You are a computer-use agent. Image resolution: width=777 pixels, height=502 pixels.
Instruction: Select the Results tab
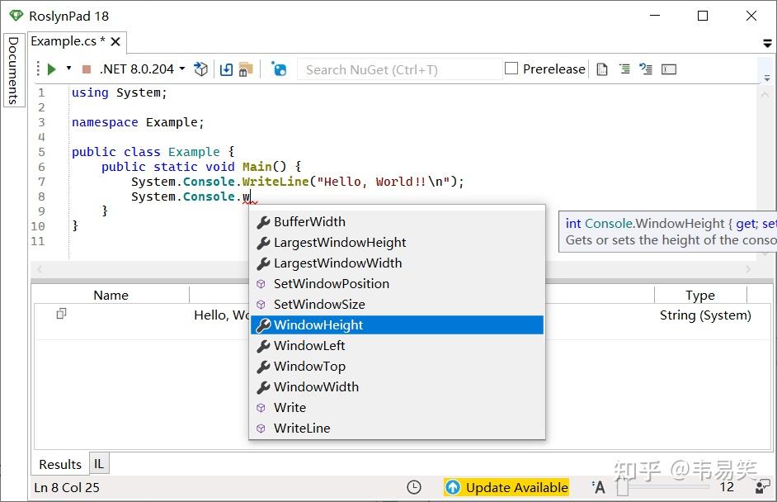coord(60,464)
